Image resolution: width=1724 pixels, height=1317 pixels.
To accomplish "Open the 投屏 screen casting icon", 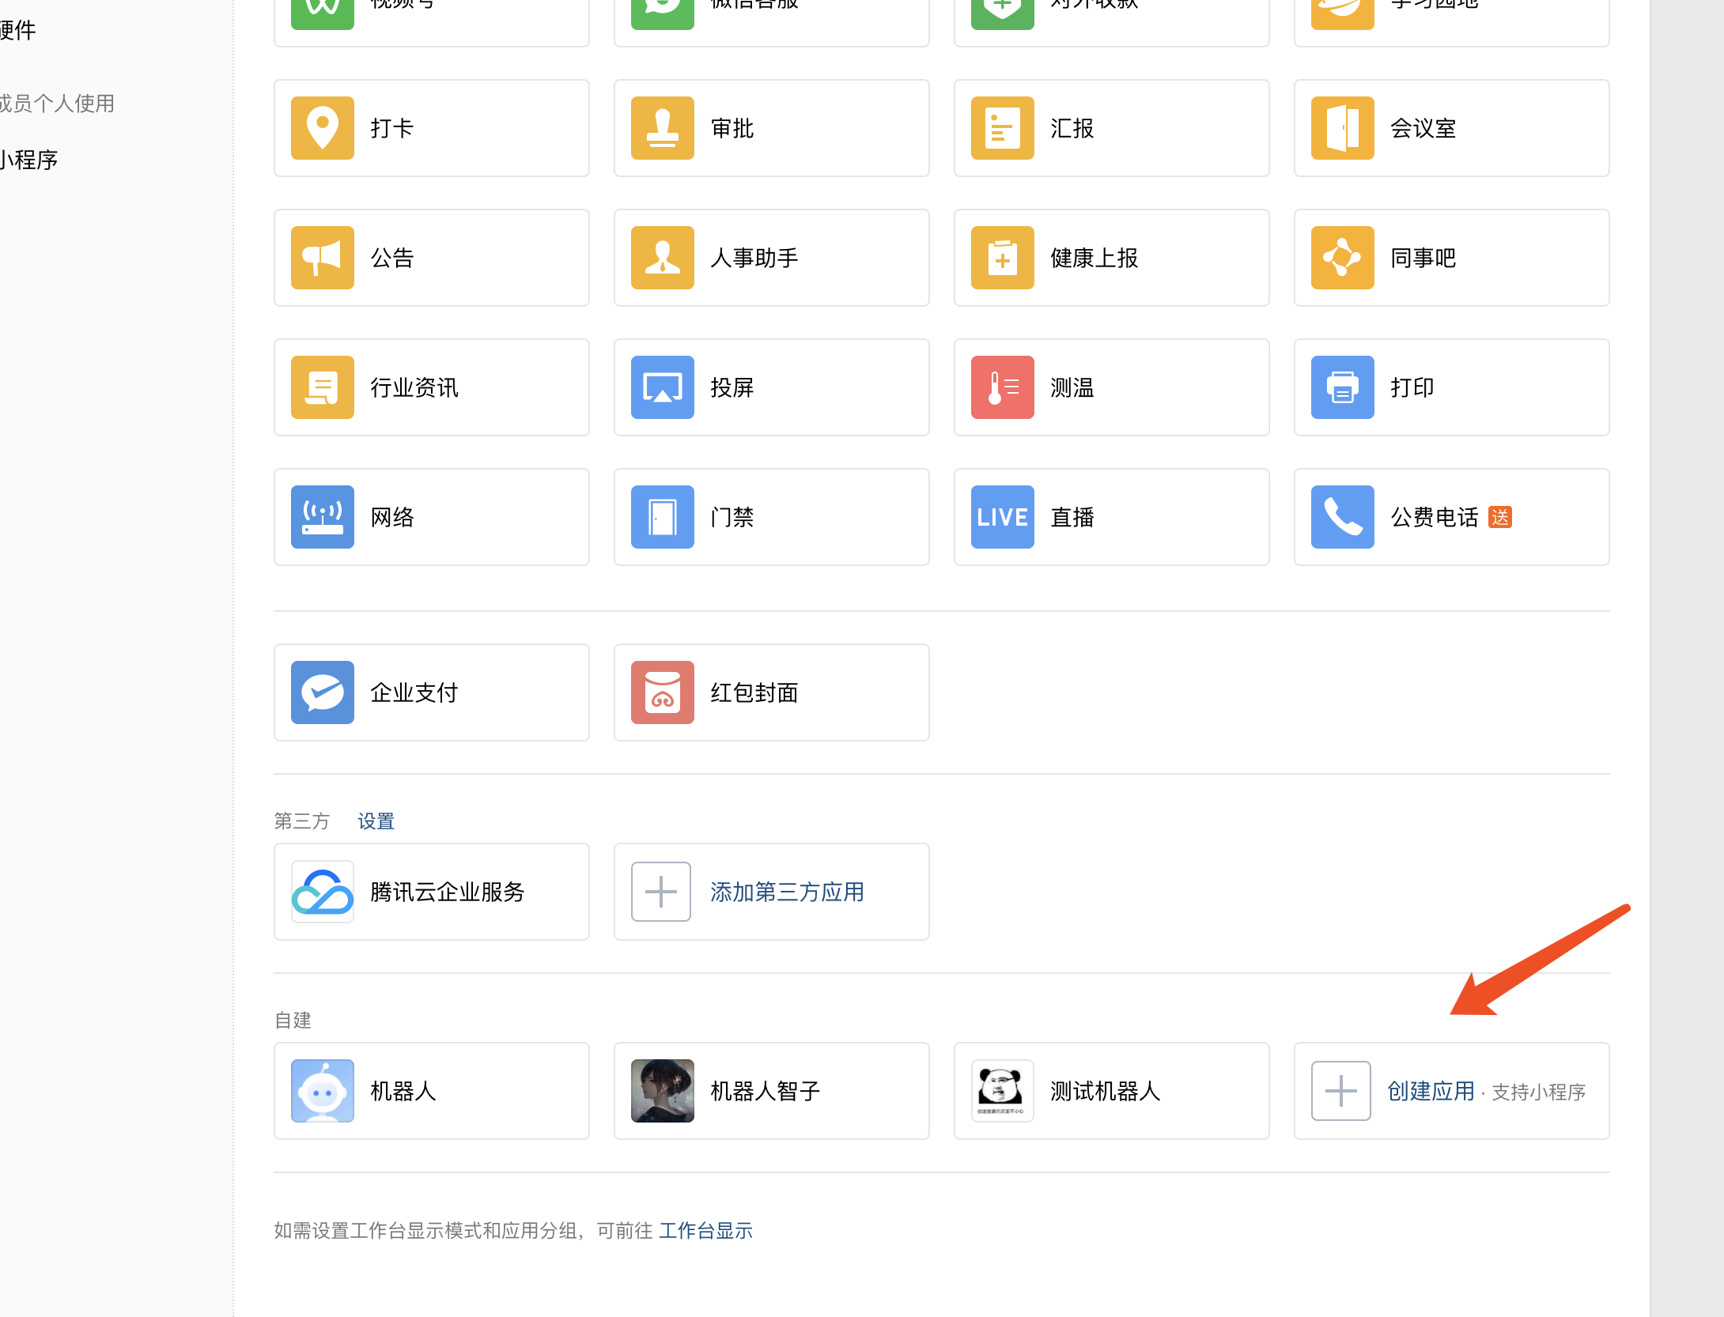I will (x=662, y=387).
